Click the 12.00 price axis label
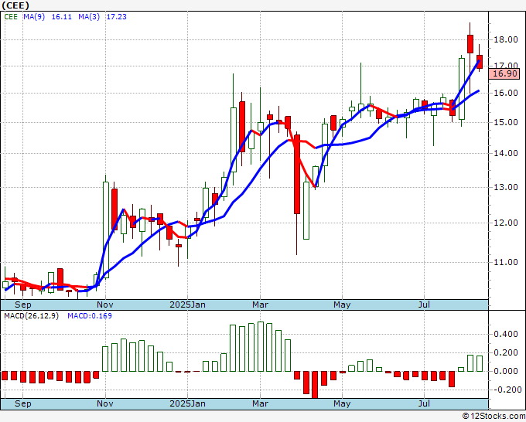526x422 pixels. pyautogui.click(x=506, y=223)
